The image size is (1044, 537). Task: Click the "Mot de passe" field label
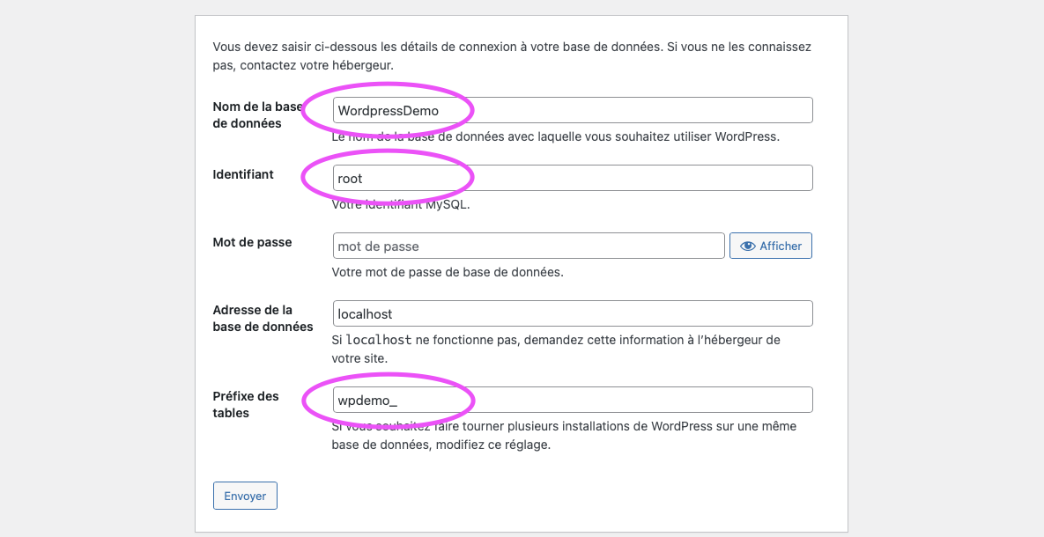[x=252, y=242]
